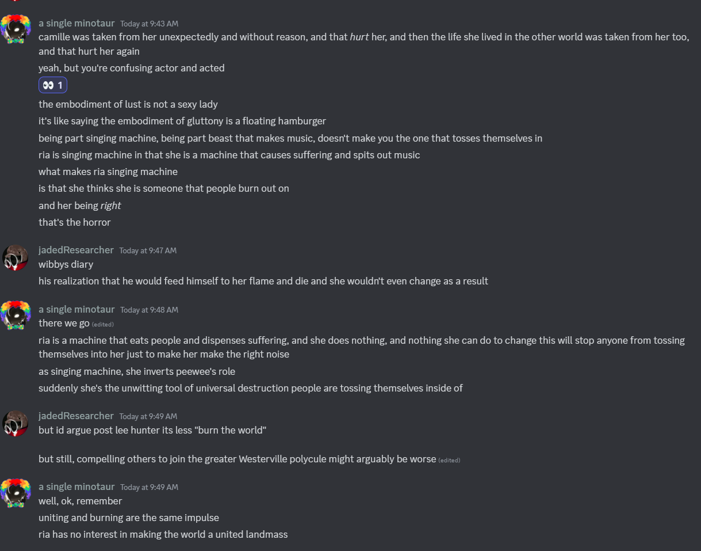Click a single minotaur's avatar at 9:49 AM

click(16, 493)
